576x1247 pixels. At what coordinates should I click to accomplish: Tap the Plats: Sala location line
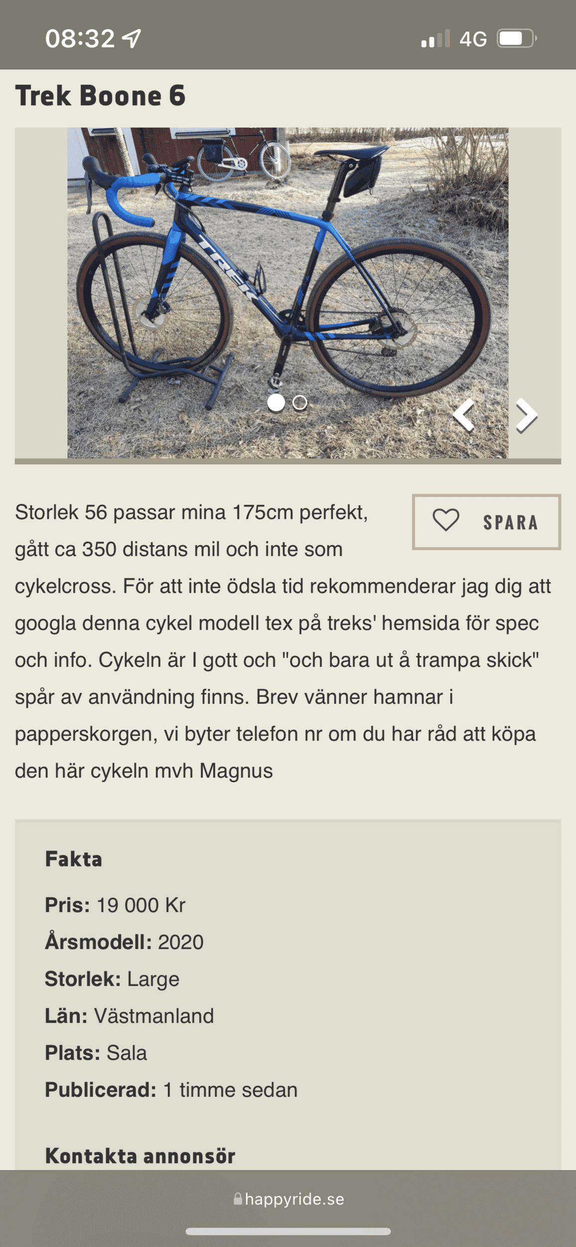pyautogui.click(x=96, y=1053)
